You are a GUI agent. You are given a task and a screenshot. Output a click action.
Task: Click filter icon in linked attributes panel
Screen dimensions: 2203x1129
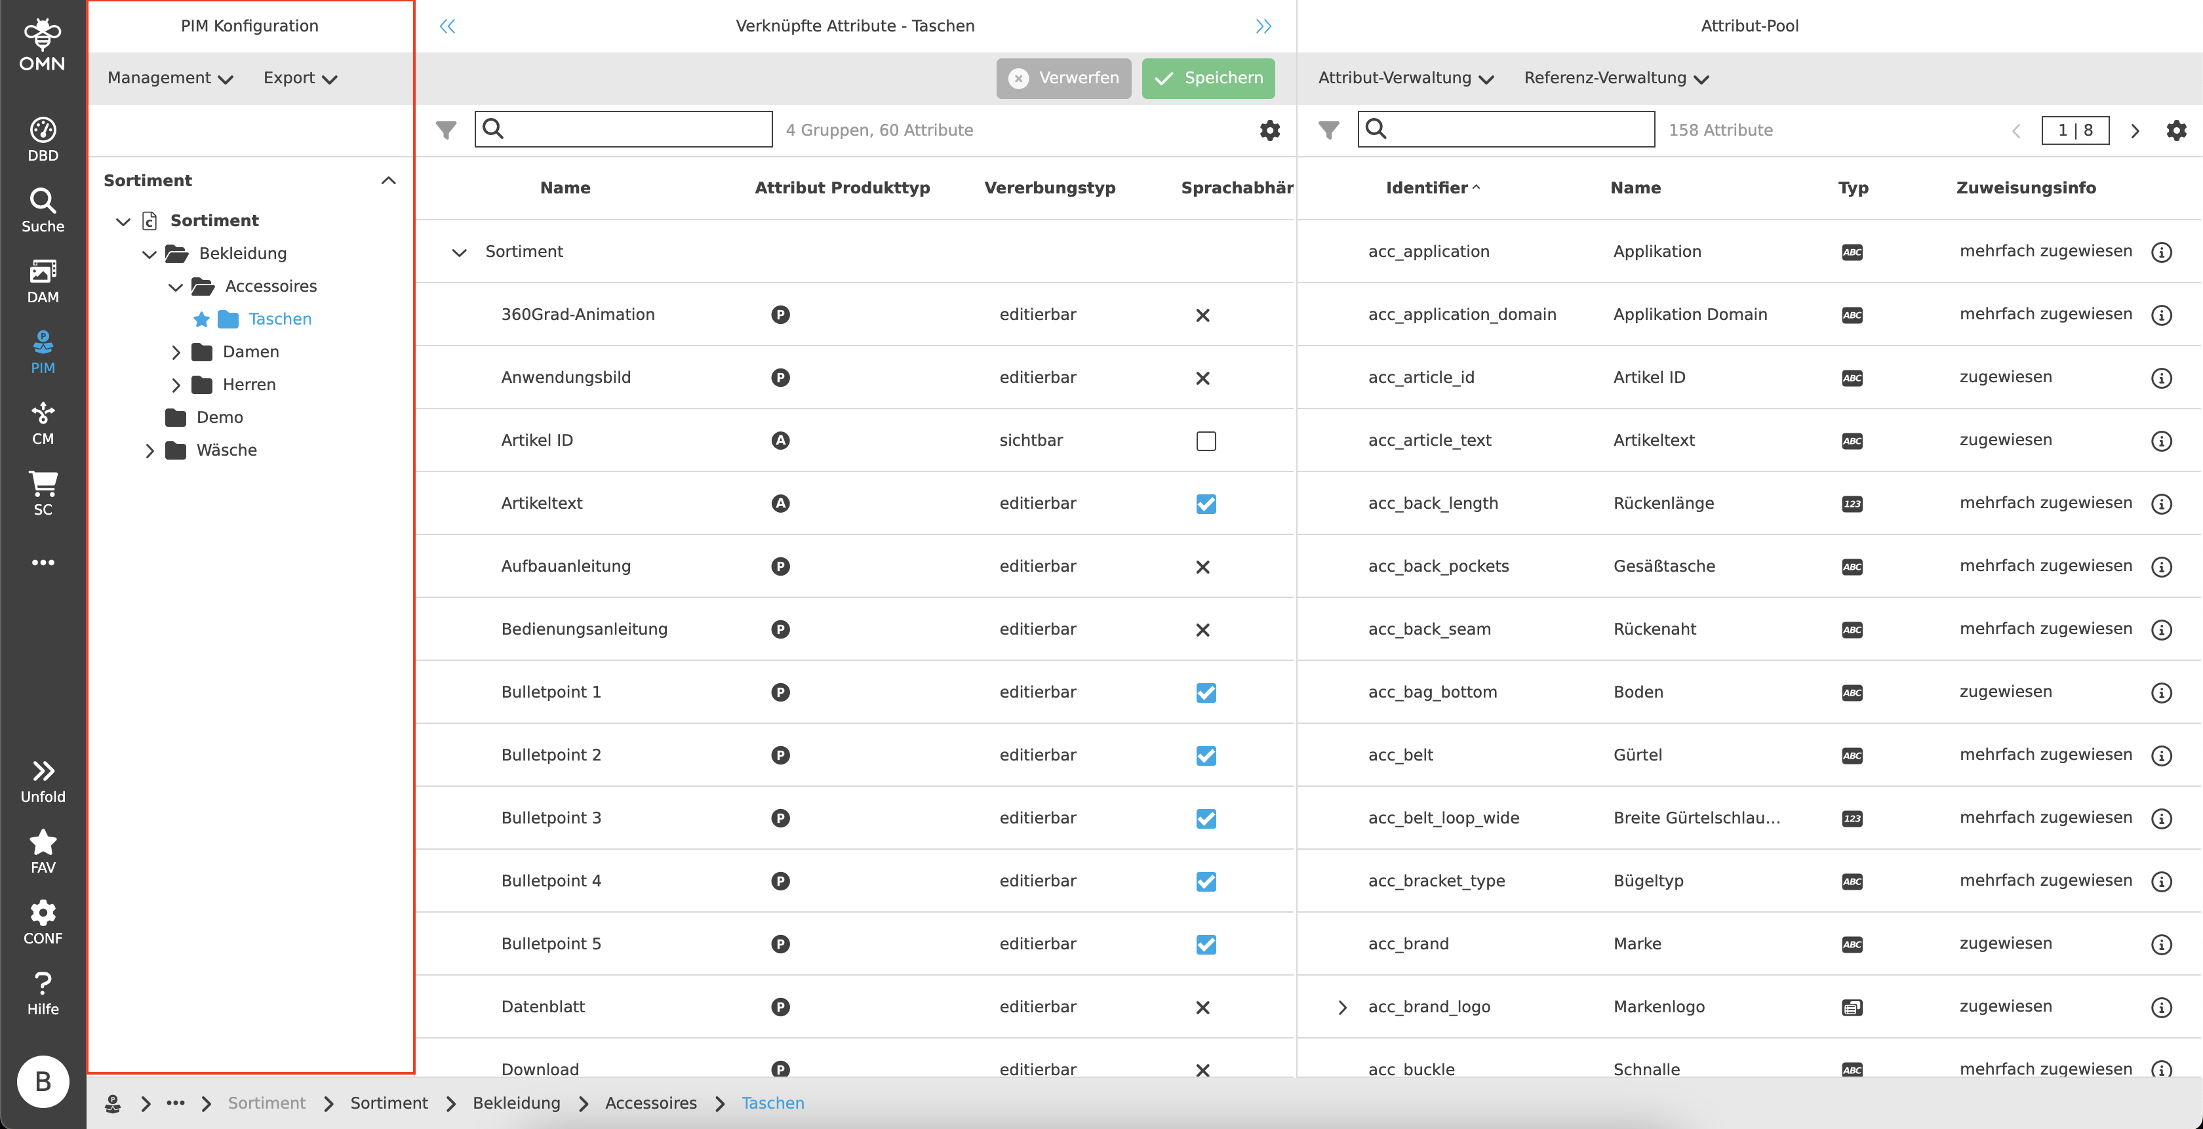[446, 130]
